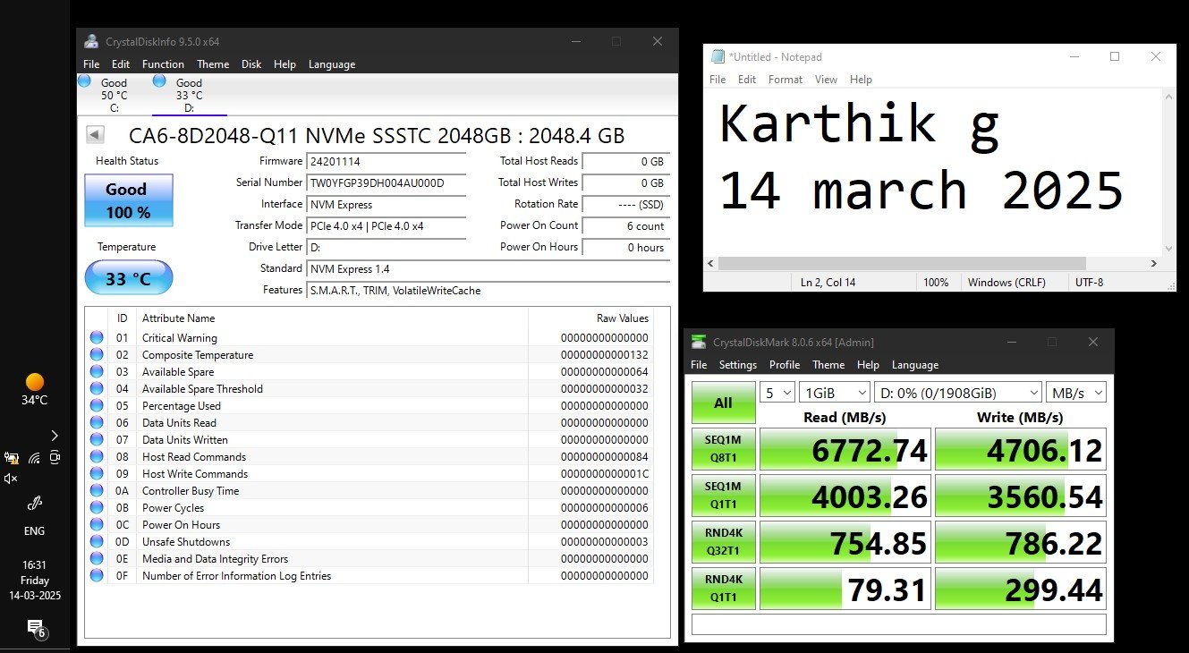Screen dimensions: 1189x653
Task: Open the Function menu in CrystalDiskInfo
Action: click(x=163, y=64)
